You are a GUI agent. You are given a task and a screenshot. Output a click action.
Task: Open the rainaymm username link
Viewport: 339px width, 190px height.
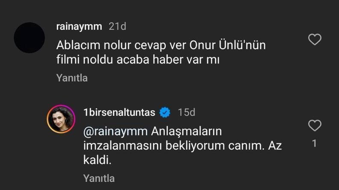(79, 26)
